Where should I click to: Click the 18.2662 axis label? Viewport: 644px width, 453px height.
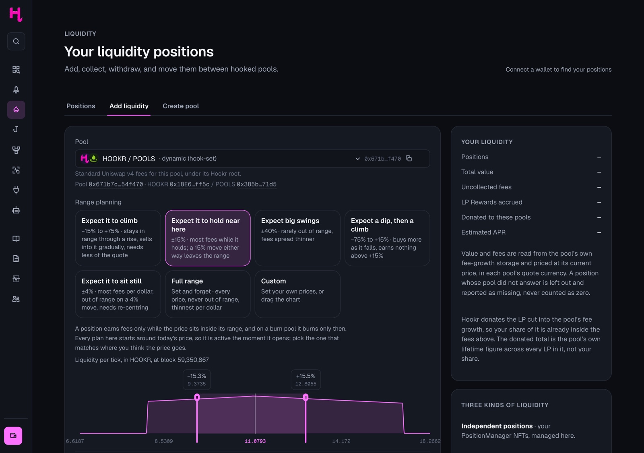tap(430, 441)
